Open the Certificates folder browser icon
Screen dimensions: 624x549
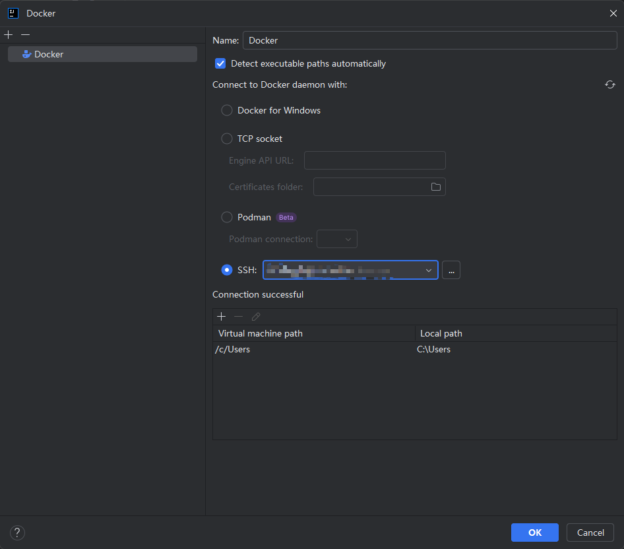435,187
